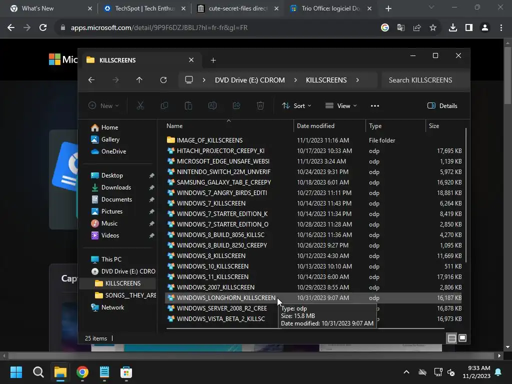Switch to details list view icon in status bar
This screenshot has width=512, height=384.
pos(451,338)
